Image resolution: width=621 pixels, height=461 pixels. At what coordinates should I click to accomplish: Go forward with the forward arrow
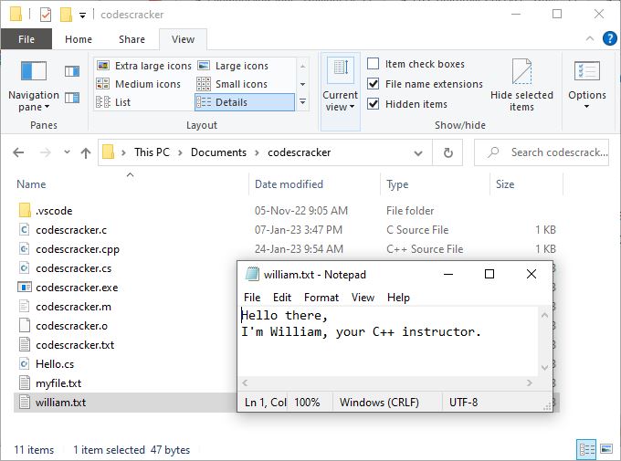(x=46, y=152)
